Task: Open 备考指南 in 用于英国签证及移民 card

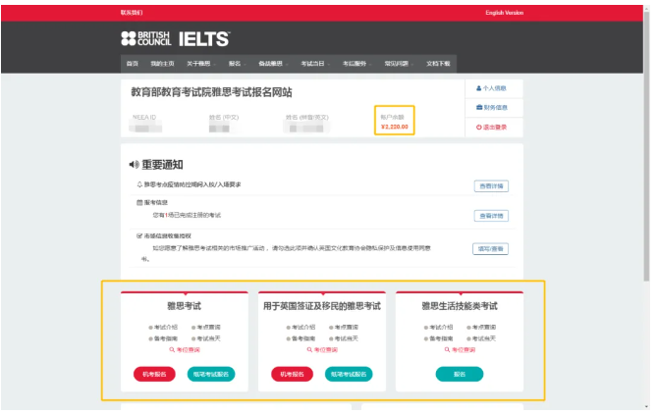Action: (303, 338)
